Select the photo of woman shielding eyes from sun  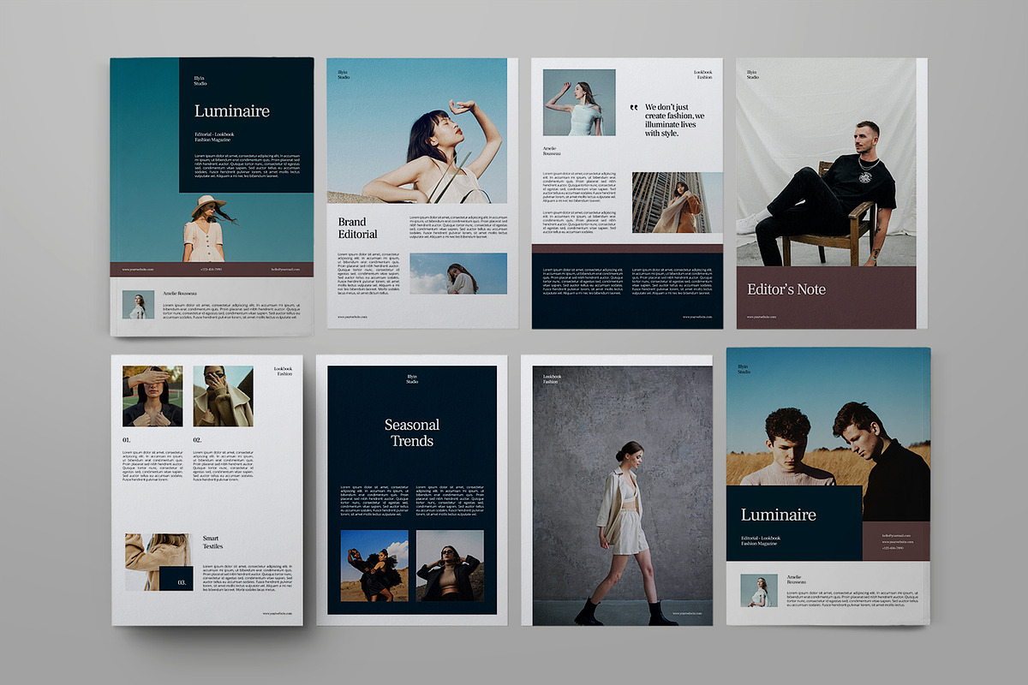[x=416, y=131]
